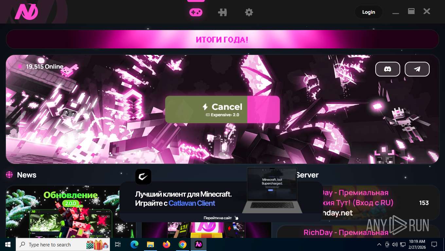Follow the Catlavan Client link text

tap(192, 203)
